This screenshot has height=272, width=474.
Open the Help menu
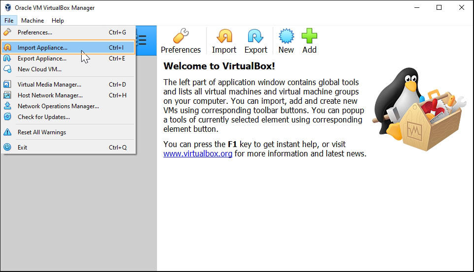[x=58, y=21]
